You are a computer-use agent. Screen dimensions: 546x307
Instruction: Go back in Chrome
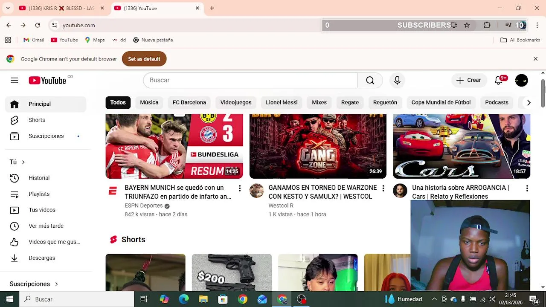tap(9, 25)
